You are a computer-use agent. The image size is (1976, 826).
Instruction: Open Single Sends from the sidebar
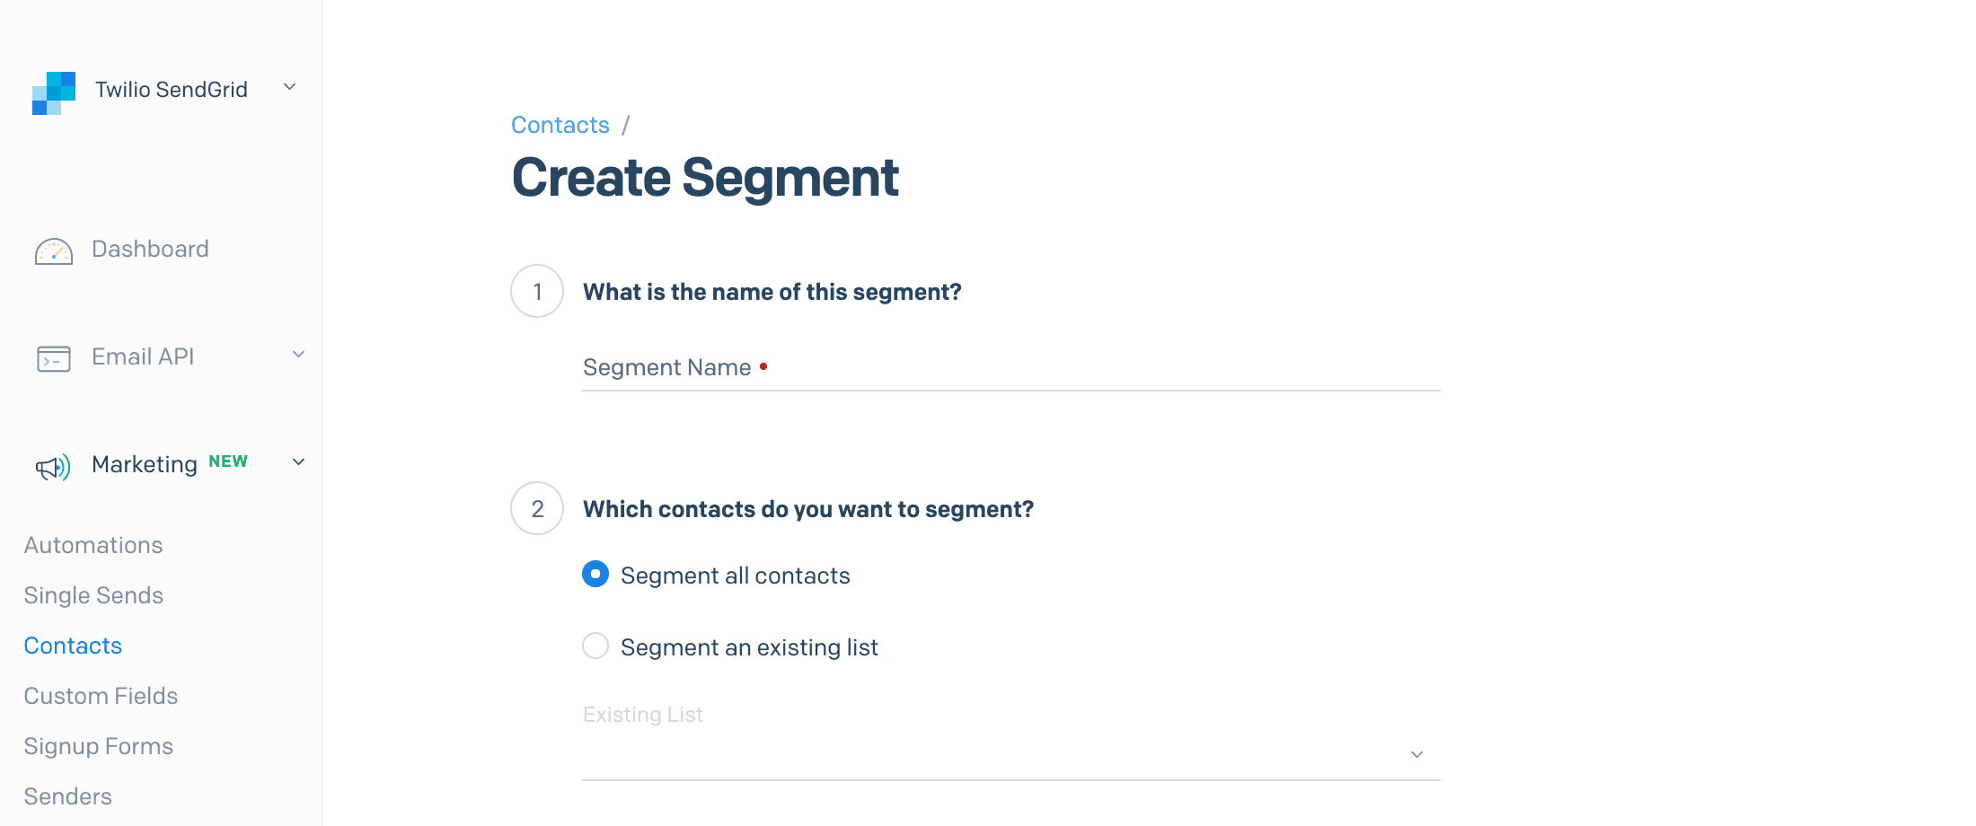tap(93, 595)
